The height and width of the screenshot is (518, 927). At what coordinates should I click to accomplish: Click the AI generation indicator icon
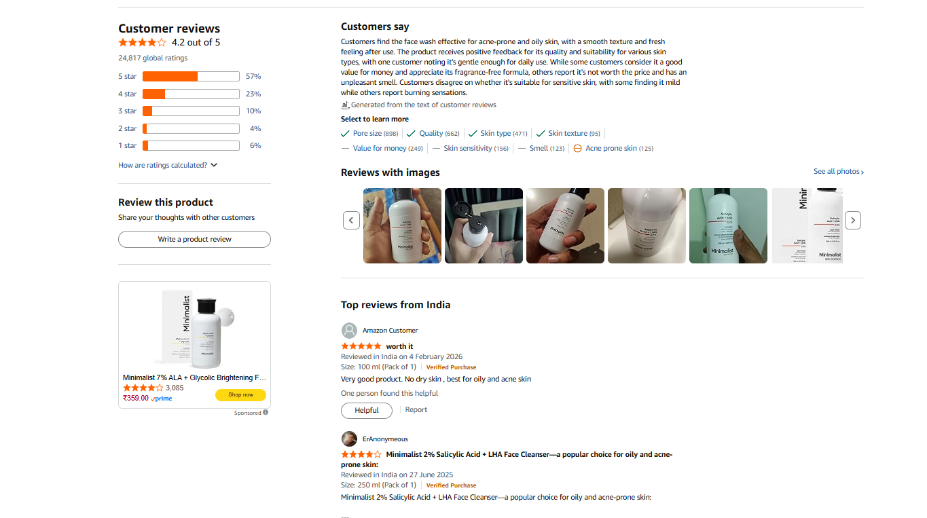point(344,105)
